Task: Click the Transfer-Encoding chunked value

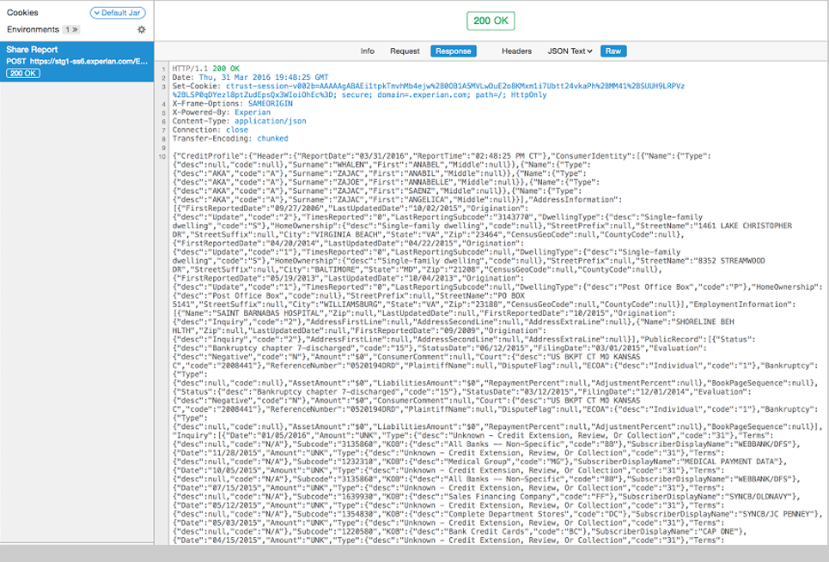Action: coord(272,138)
